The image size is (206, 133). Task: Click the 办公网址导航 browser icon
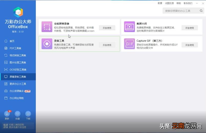coord(6,98)
